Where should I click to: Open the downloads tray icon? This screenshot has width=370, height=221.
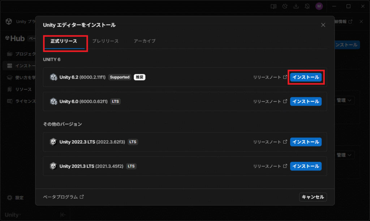tap(296, 6)
